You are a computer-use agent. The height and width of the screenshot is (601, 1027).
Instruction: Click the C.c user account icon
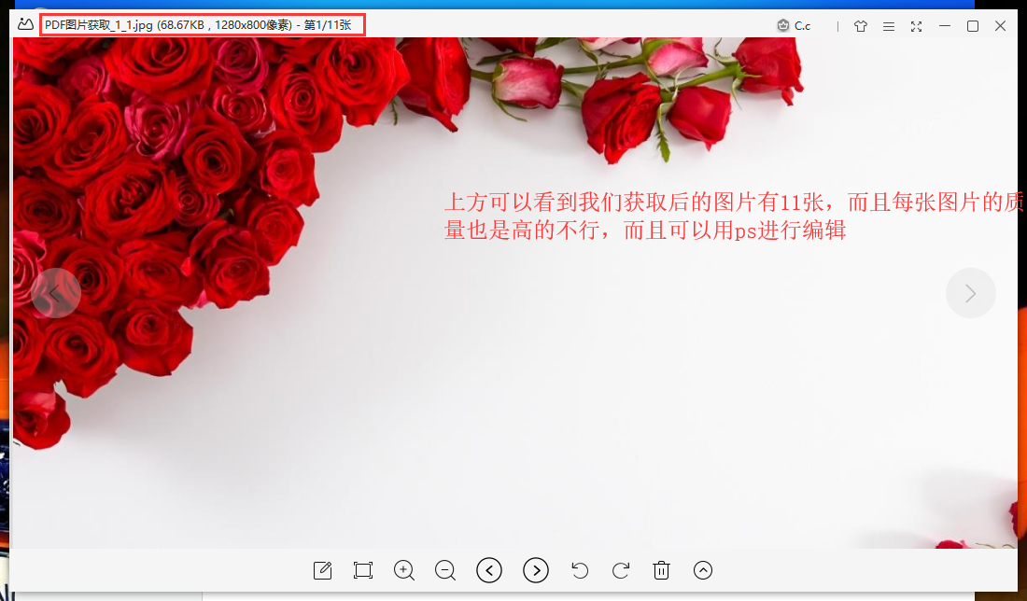794,26
